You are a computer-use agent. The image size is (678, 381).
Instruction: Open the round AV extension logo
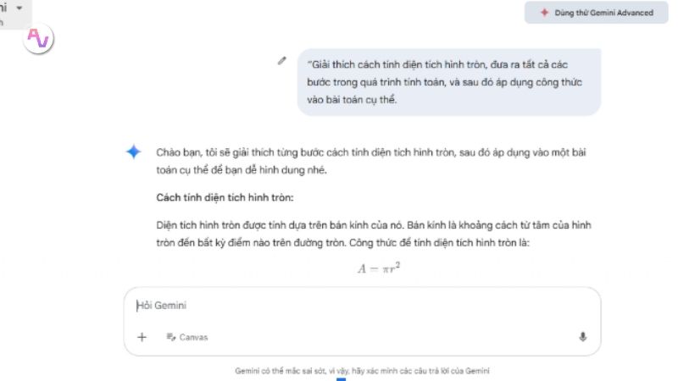point(38,38)
